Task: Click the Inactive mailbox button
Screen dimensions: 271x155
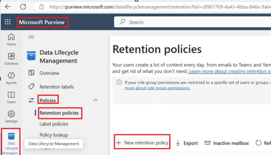Action: [x=227, y=143]
